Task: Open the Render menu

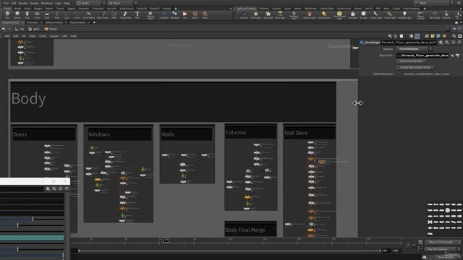Action: pos(23,3)
